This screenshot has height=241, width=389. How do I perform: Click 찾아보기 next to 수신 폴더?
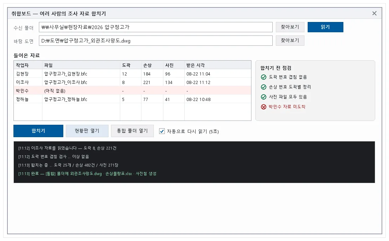coord(290,27)
